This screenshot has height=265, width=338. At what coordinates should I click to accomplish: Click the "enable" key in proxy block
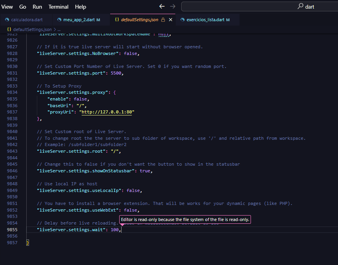[58, 99]
